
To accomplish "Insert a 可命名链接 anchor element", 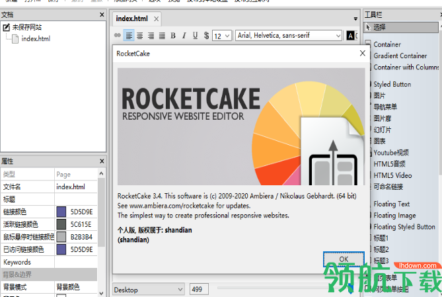I will tap(388, 187).
